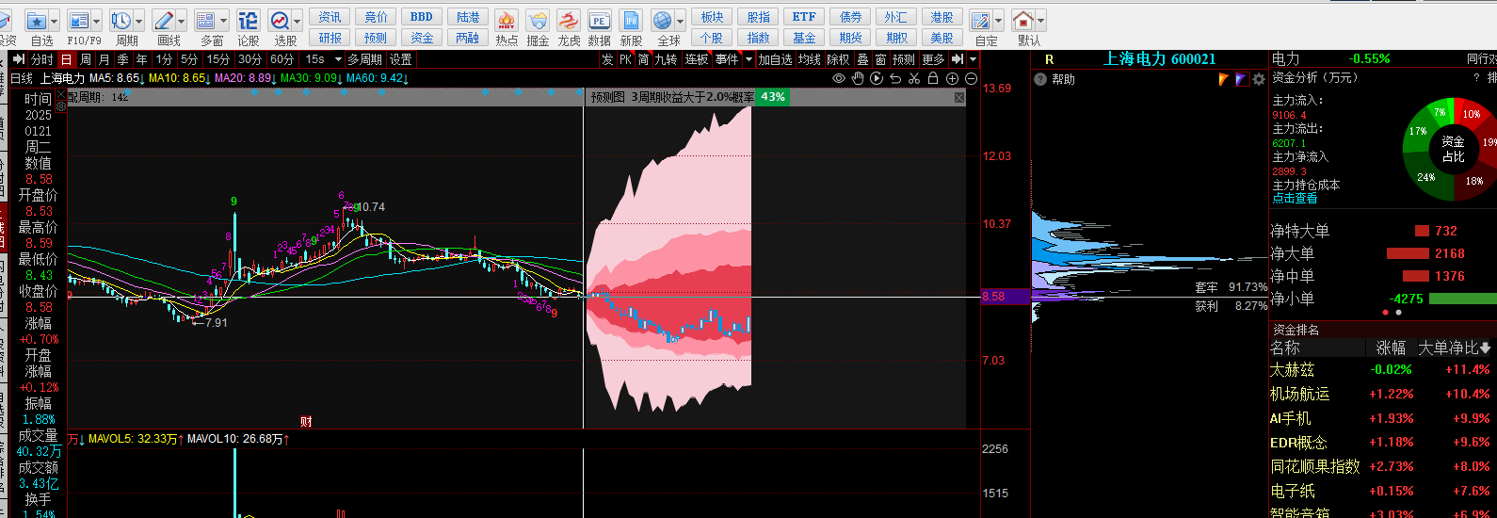Image resolution: width=1497 pixels, height=518 pixels.
Task: Click the hand pan tool above chart
Action: (x=858, y=79)
